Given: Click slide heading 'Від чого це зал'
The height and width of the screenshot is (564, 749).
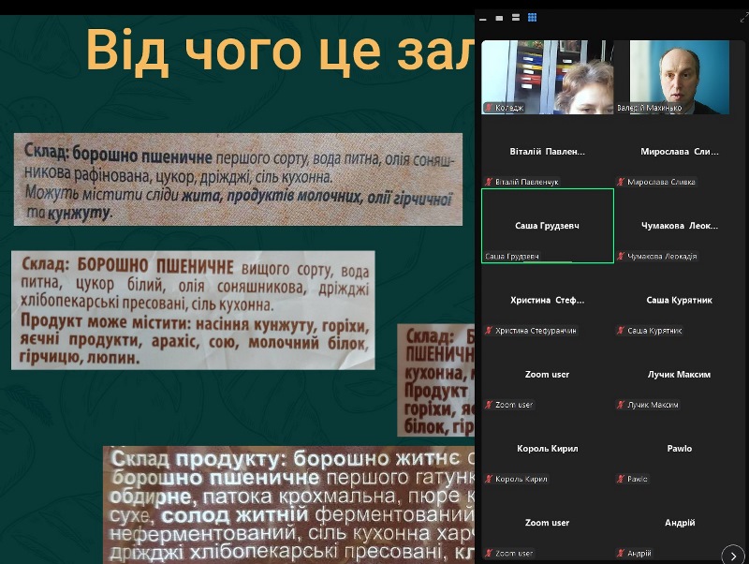Looking at the screenshot, I should 280,50.
